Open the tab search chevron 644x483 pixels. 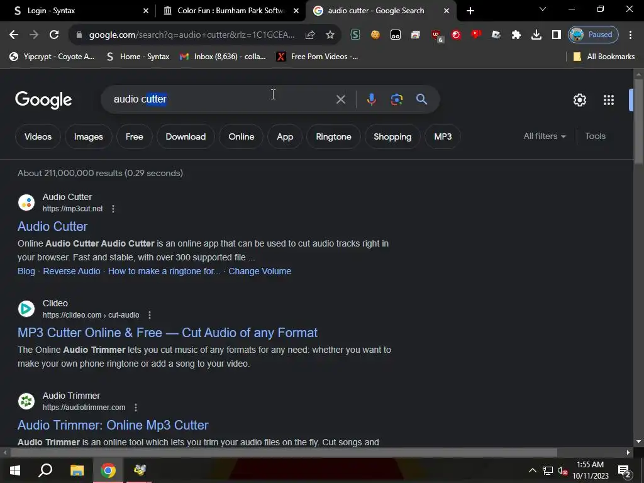click(x=543, y=9)
